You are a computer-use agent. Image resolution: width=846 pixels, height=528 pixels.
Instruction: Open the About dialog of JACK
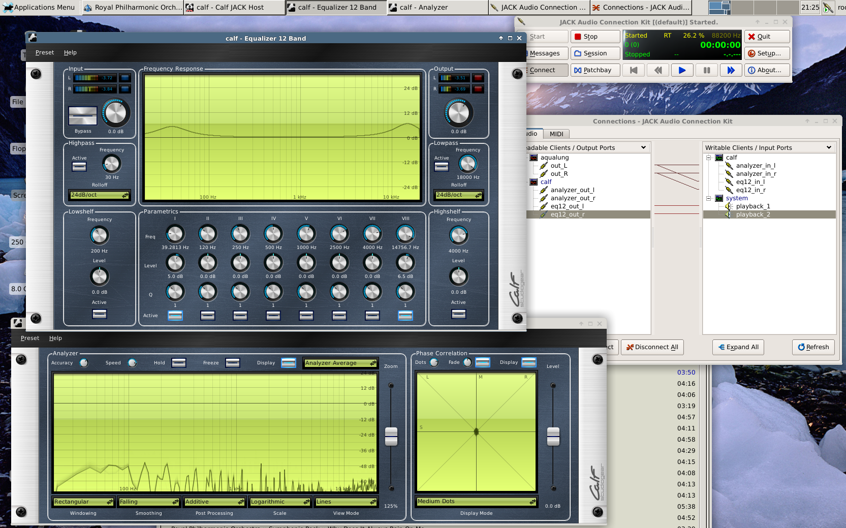click(767, 70)
